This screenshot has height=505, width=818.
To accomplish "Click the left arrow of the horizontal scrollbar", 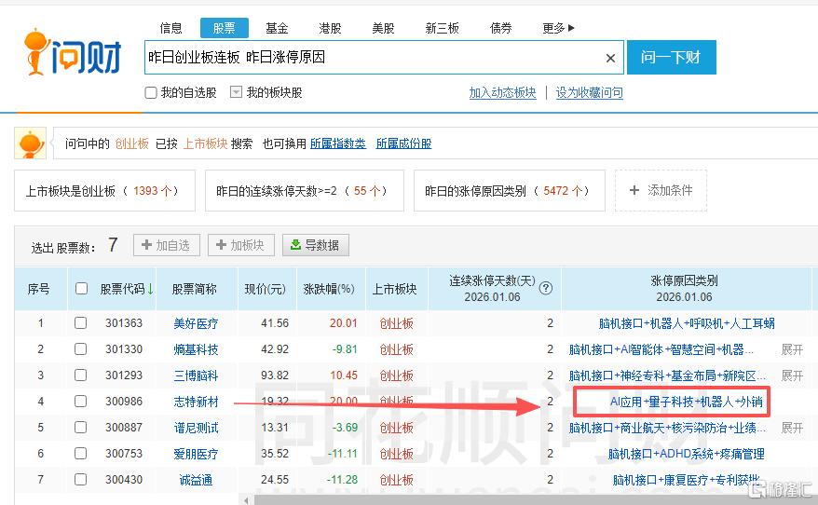I will (x=246, y=499).
